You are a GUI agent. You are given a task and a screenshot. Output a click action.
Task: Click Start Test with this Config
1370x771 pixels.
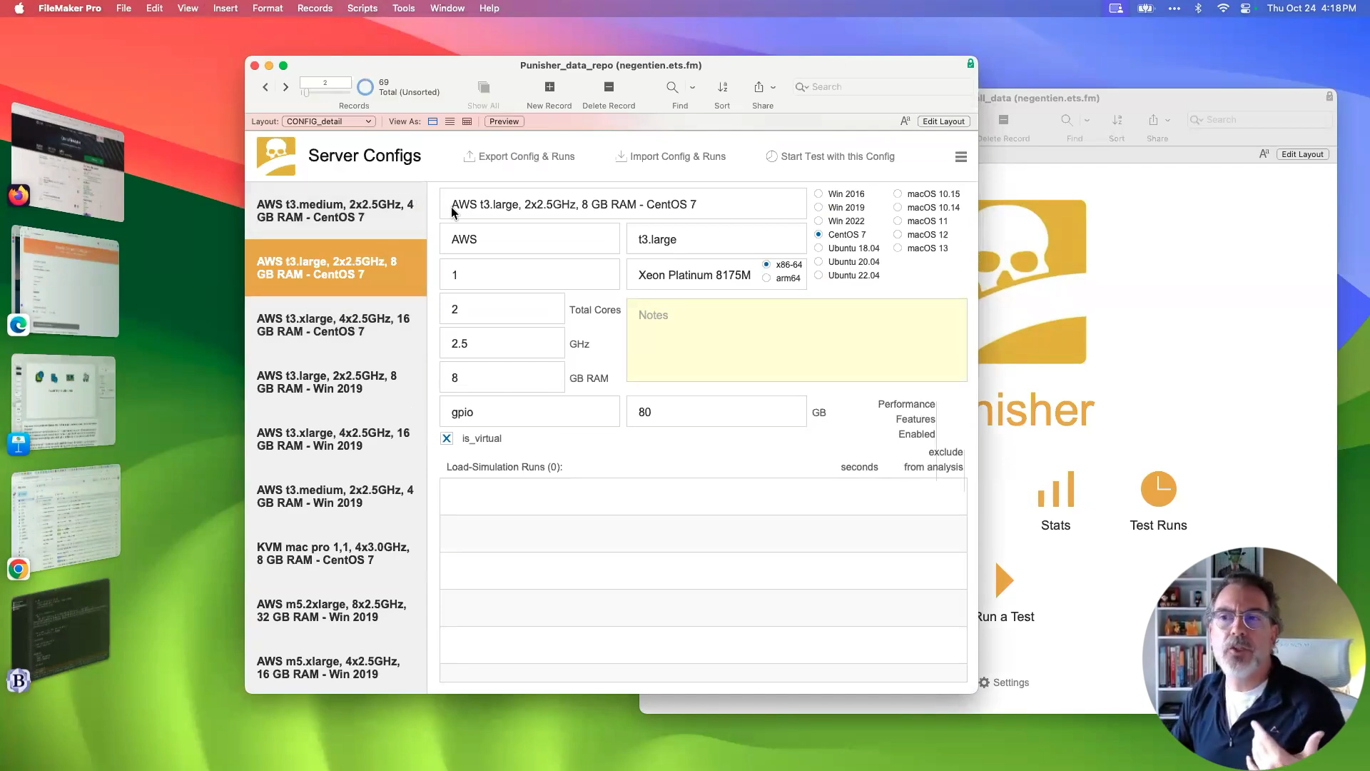(830, 156)
